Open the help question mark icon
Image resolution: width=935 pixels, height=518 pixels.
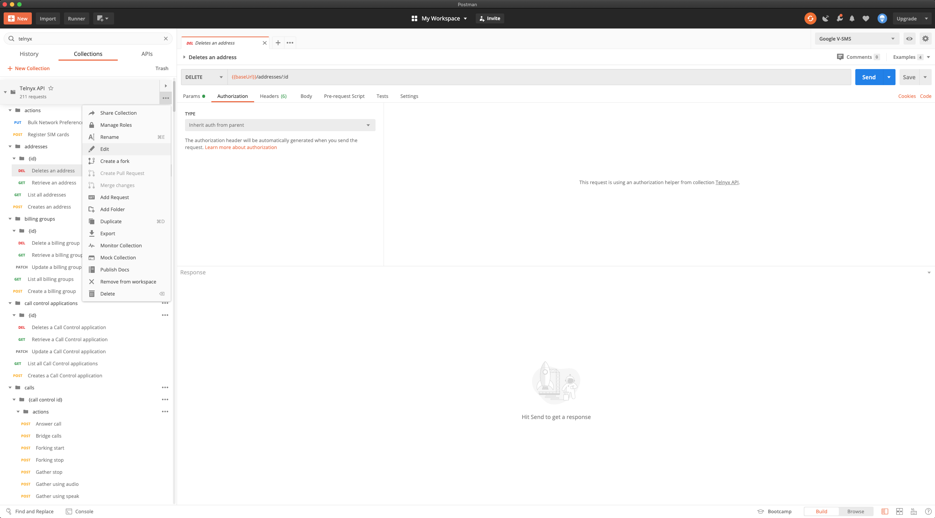[x=928, y=511]
